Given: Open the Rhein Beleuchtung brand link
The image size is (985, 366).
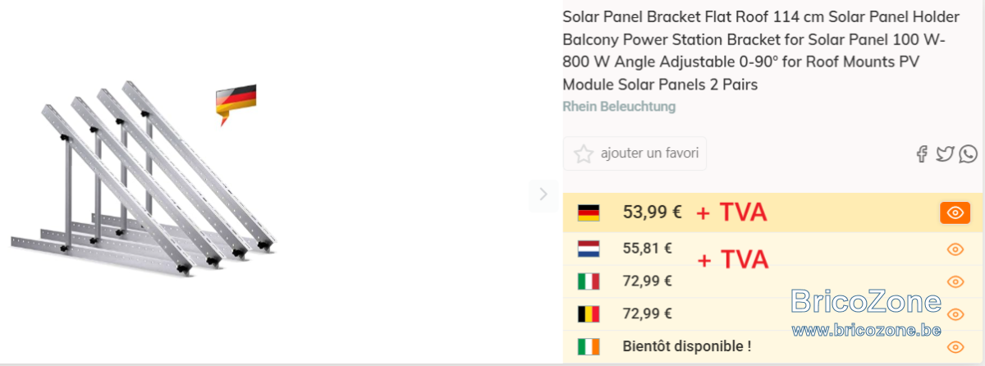Looking at the screenshot, I should [x=619, y=107].
